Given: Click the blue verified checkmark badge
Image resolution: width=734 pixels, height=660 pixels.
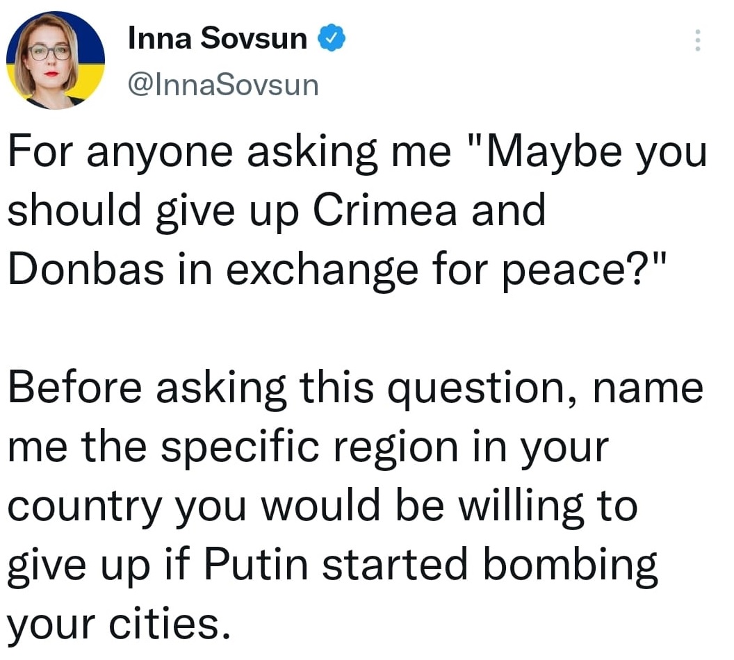Looking at the screenshot, I should click(x=332, y=38).
